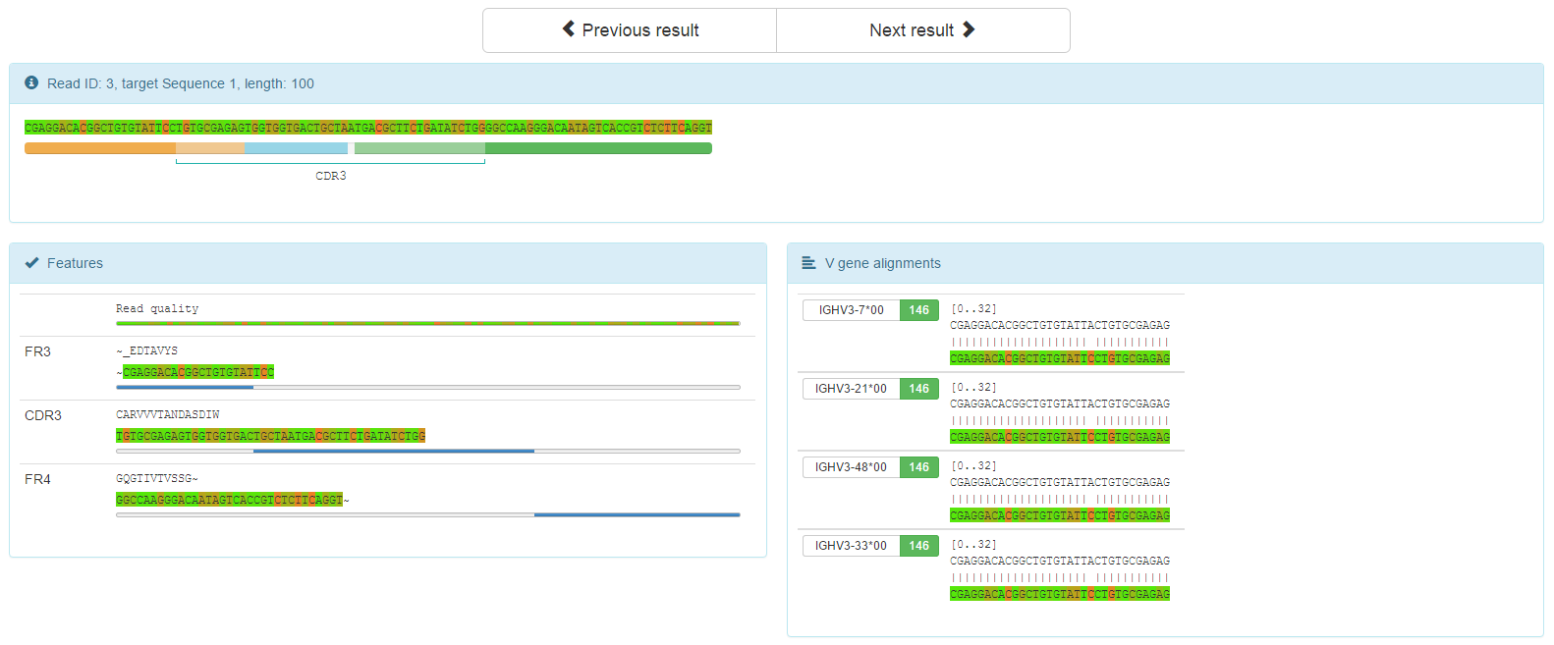Select the IGHV3-48*00 gene label

851,467
